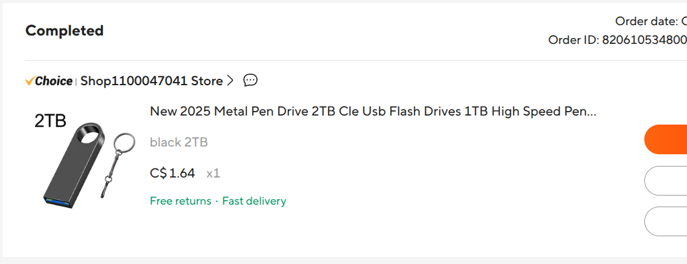
Task: Open the seller chat message icon
Action: [250, 81]
